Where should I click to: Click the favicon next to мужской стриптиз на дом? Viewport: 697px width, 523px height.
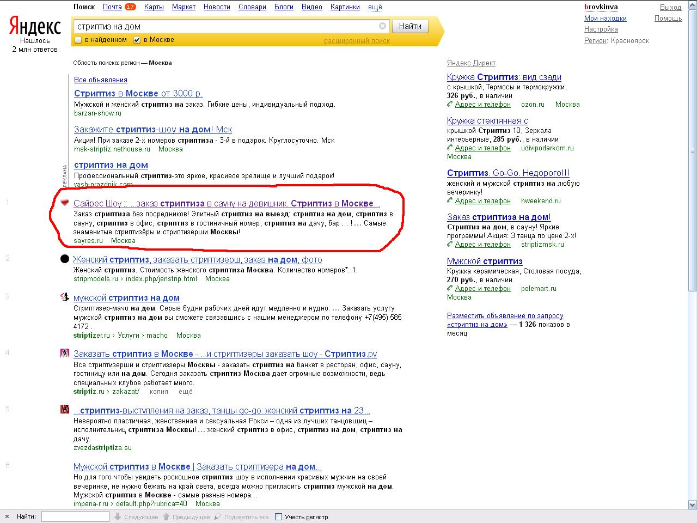click(x=65, y=297)
